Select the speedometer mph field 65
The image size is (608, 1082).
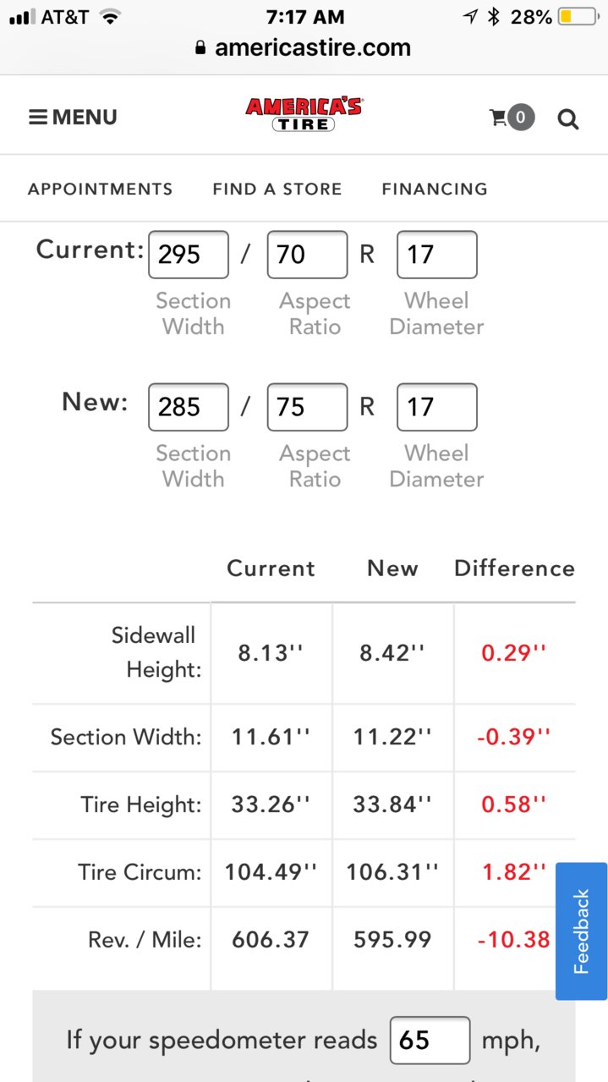tap(430, 1041)
